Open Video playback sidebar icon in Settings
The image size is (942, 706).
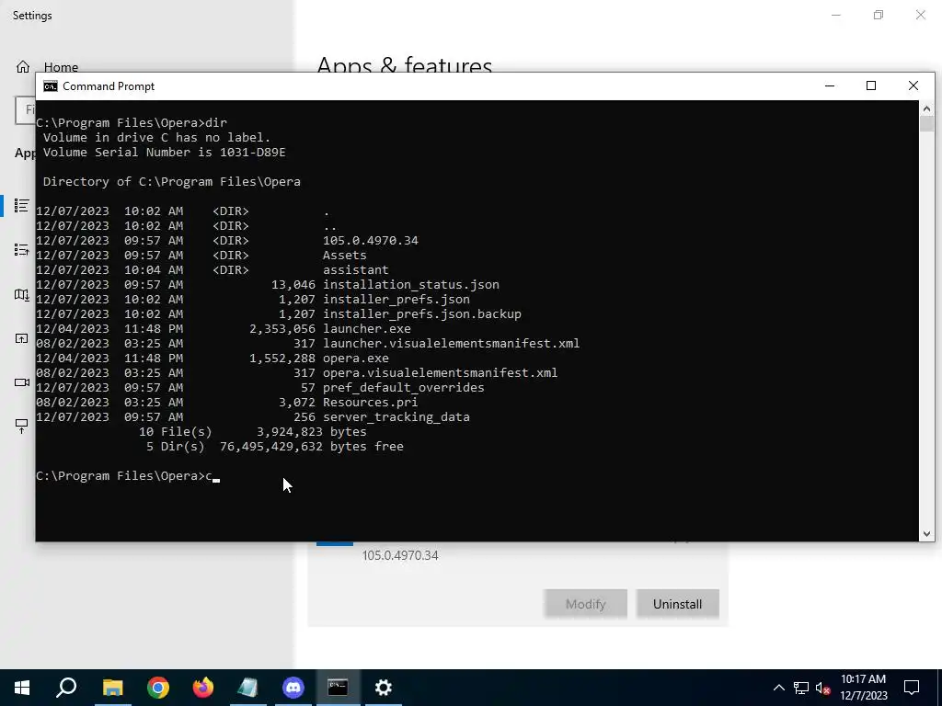(x=22, y=382)
